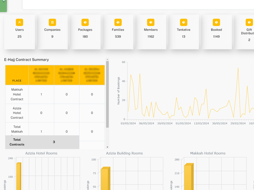Click the Booked box icon
This screenshot has height=190, width=254.
(x=216, y=22)
